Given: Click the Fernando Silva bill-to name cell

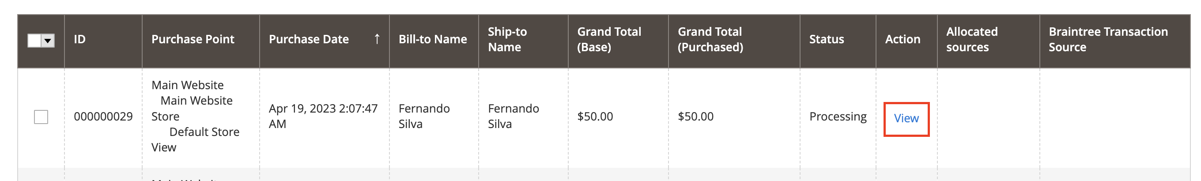Looking at the screenshot, I should [x=424, y=116].
